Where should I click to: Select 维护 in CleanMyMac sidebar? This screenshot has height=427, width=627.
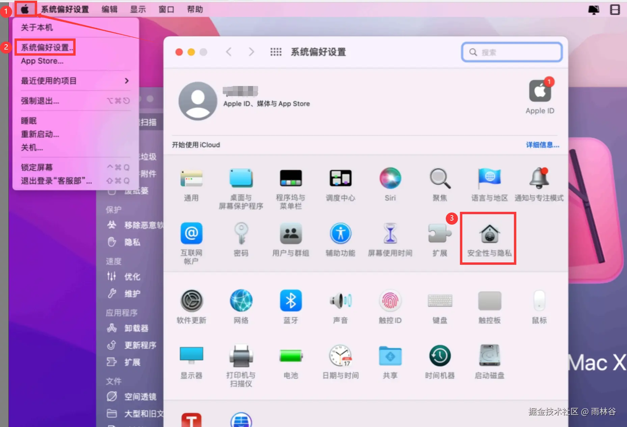pyautogui.click(x=132, y=294)
